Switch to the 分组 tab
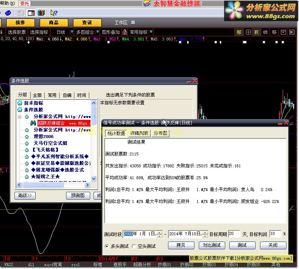 click(23, 95)
